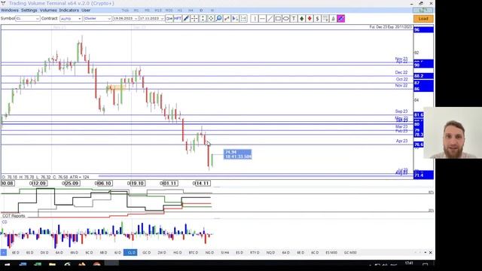The image size is (482, 271).
Task: Click the line chart mode icon
Action: tap(227, 19)
